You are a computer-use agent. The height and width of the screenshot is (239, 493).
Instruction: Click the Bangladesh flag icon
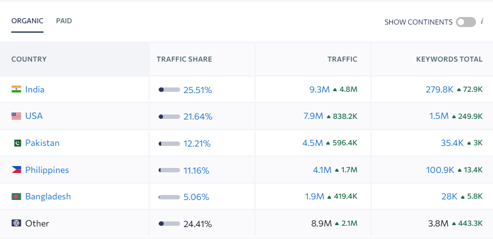(16, 197)
